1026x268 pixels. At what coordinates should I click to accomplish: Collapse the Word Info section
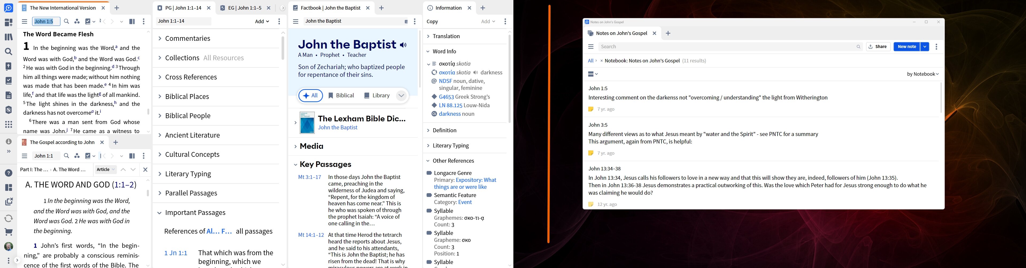(x=428, y=52)
